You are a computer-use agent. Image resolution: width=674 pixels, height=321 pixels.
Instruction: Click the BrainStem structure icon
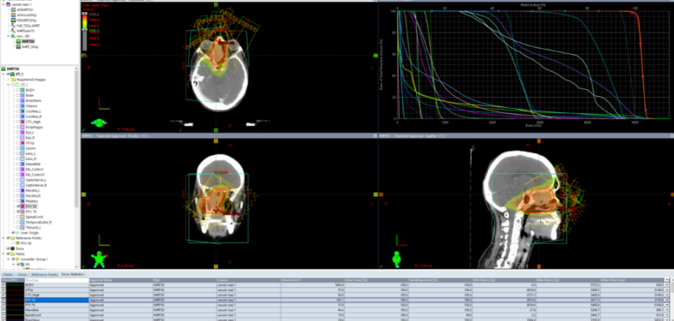23,101
